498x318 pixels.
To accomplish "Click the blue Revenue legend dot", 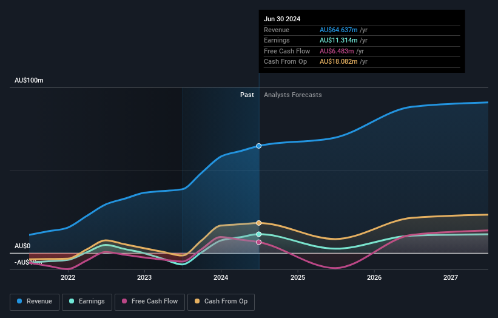I will [x=19, y=301].
